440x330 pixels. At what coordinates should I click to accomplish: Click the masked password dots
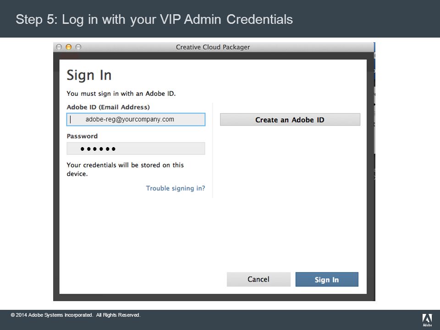[x=98, y=149]
